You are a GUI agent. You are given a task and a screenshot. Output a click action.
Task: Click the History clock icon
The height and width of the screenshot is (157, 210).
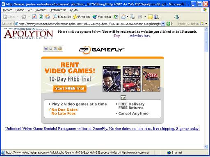(116, 17)
